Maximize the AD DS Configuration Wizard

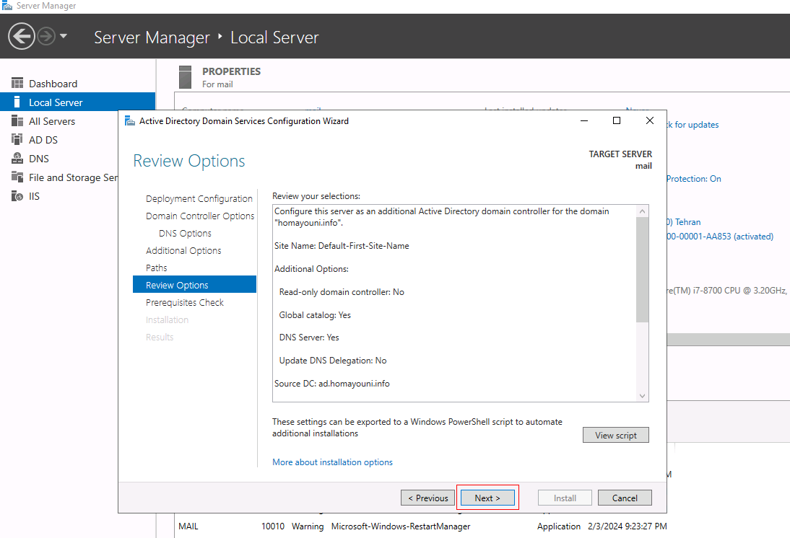pos(617,120)
